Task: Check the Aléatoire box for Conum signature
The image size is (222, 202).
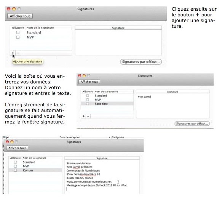Action: coord(16,170)
